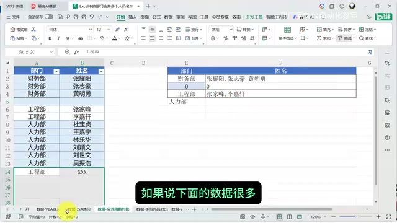Image resolution: width=397 pixels, height=223 pixels.
Task: Switch to the 数据 ribbon tab
Action: [x=168, y=17]
